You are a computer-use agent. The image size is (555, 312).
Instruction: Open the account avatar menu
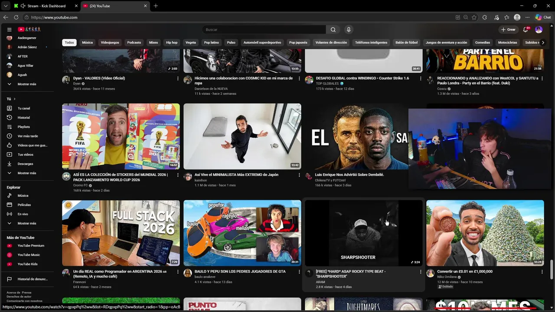click(539, 29)
